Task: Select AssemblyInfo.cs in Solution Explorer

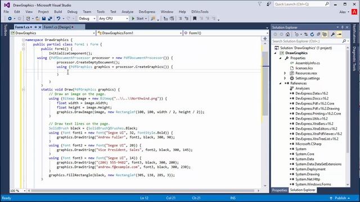Action: 308,63
